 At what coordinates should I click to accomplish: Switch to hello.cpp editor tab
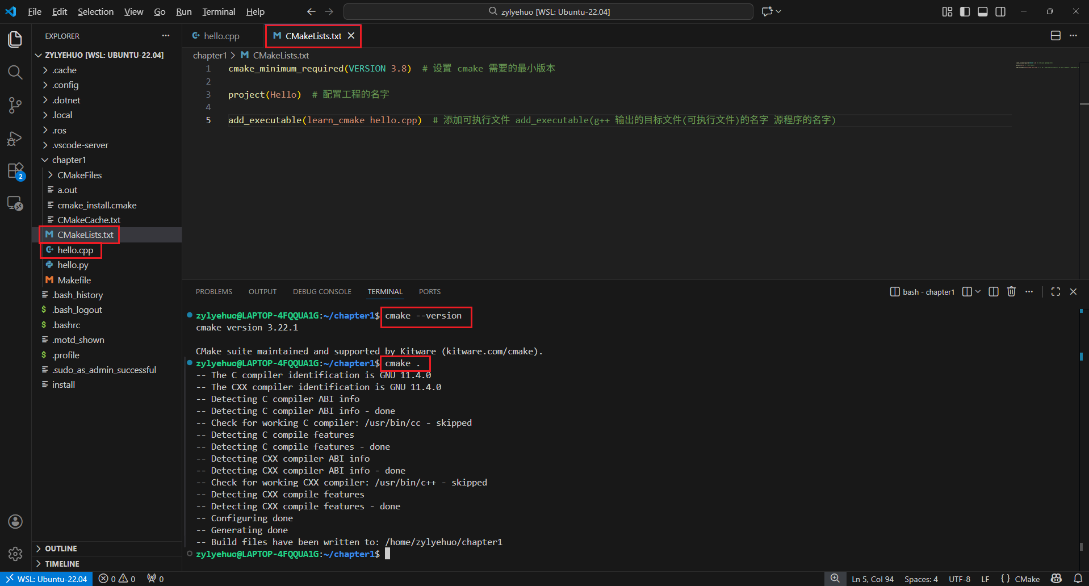pyautogui.click(x=223, y=36)
